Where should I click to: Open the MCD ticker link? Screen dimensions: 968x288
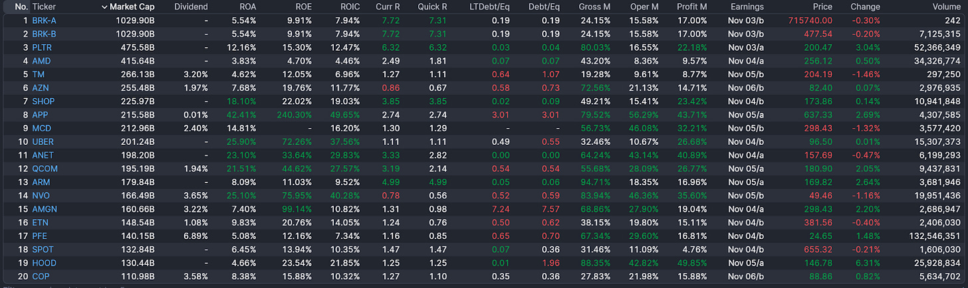click(x=41, y=128)
